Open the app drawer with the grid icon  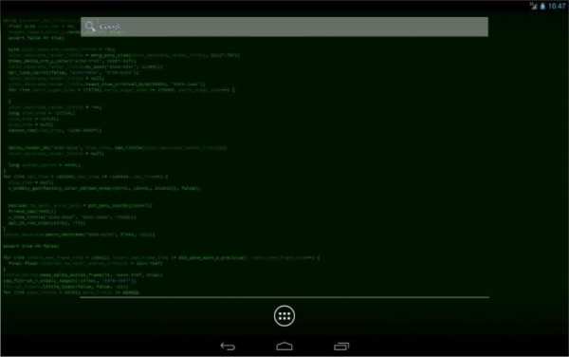284,315
